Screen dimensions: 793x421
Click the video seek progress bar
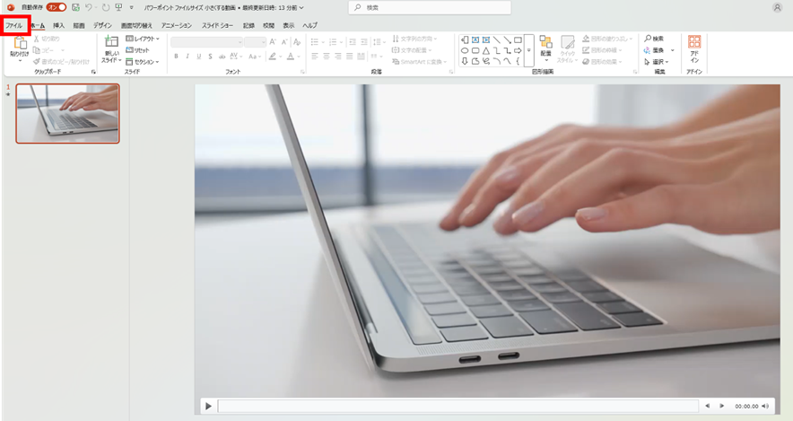click(457, 406)
